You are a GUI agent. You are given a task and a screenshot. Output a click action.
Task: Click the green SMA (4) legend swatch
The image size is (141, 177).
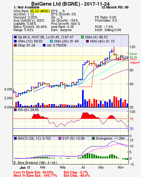[x=82, y=37]
